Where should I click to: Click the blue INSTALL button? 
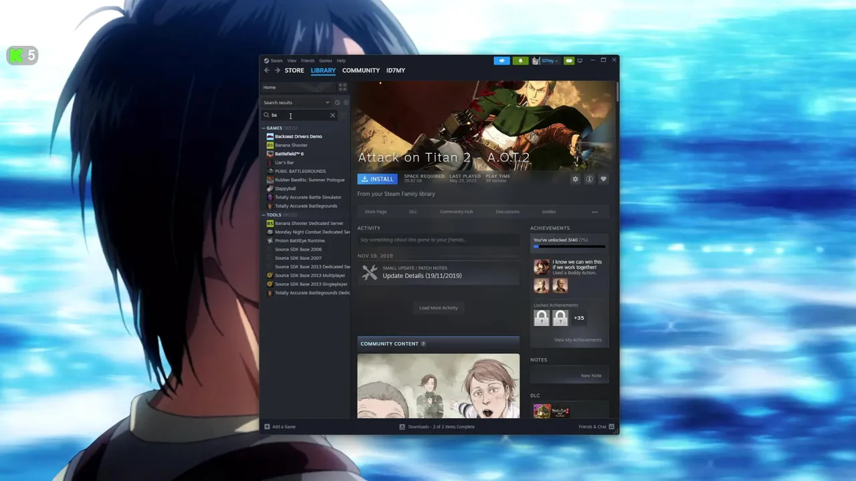[x=377, y=179]
